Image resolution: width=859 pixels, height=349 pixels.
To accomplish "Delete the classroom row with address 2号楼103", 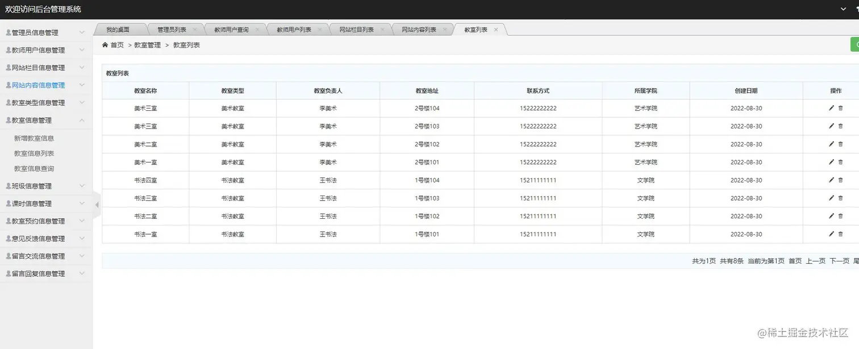I will click(841, 126).
